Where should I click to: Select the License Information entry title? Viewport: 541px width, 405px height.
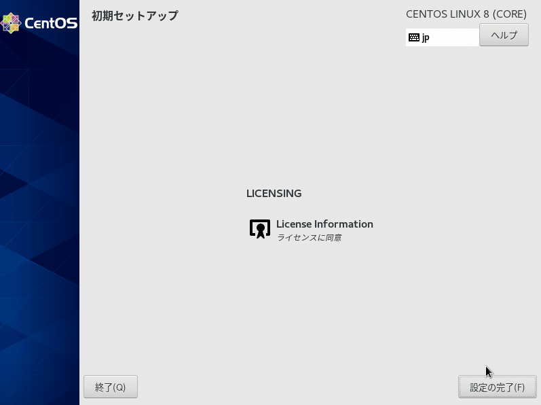click(x=324, y=224)
